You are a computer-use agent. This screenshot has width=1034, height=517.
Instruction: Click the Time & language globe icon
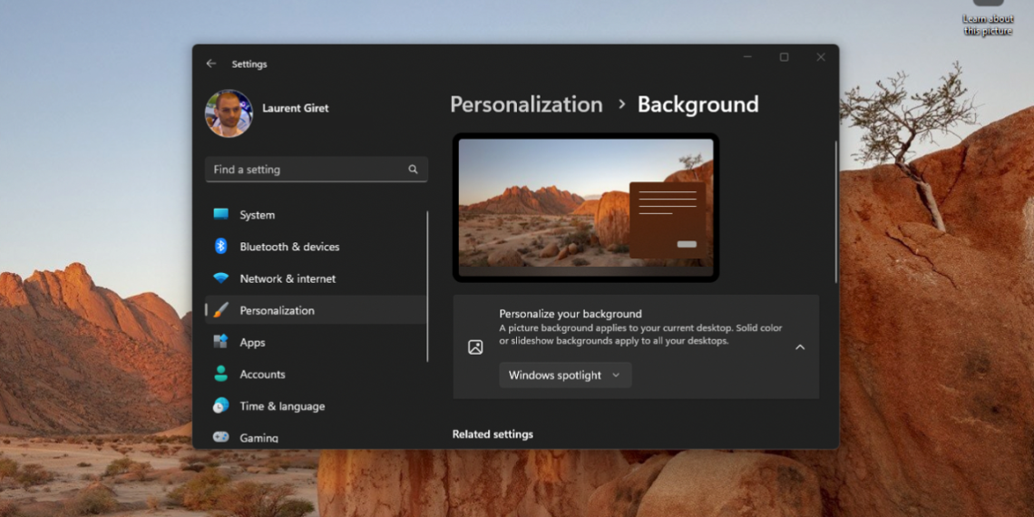220,406
